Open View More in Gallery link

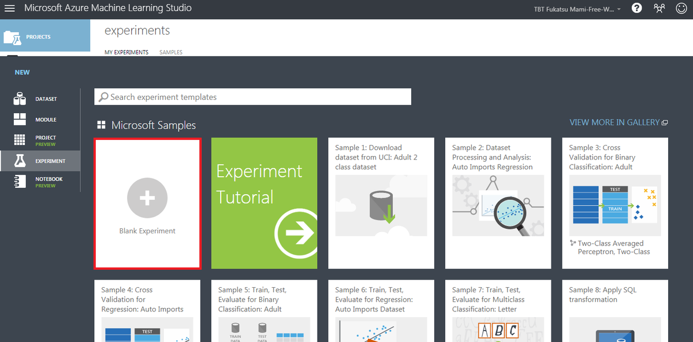(614, 122)
